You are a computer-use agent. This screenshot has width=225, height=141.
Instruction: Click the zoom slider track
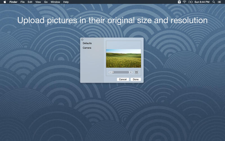[120, 72]
